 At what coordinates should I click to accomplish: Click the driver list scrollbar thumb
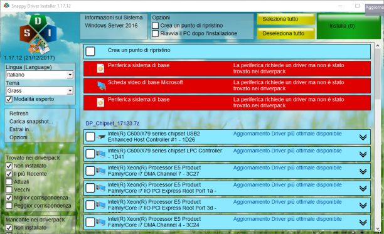[x=377, y=73]
